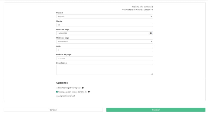Click inside the Descripción text area

coord(105,70)
